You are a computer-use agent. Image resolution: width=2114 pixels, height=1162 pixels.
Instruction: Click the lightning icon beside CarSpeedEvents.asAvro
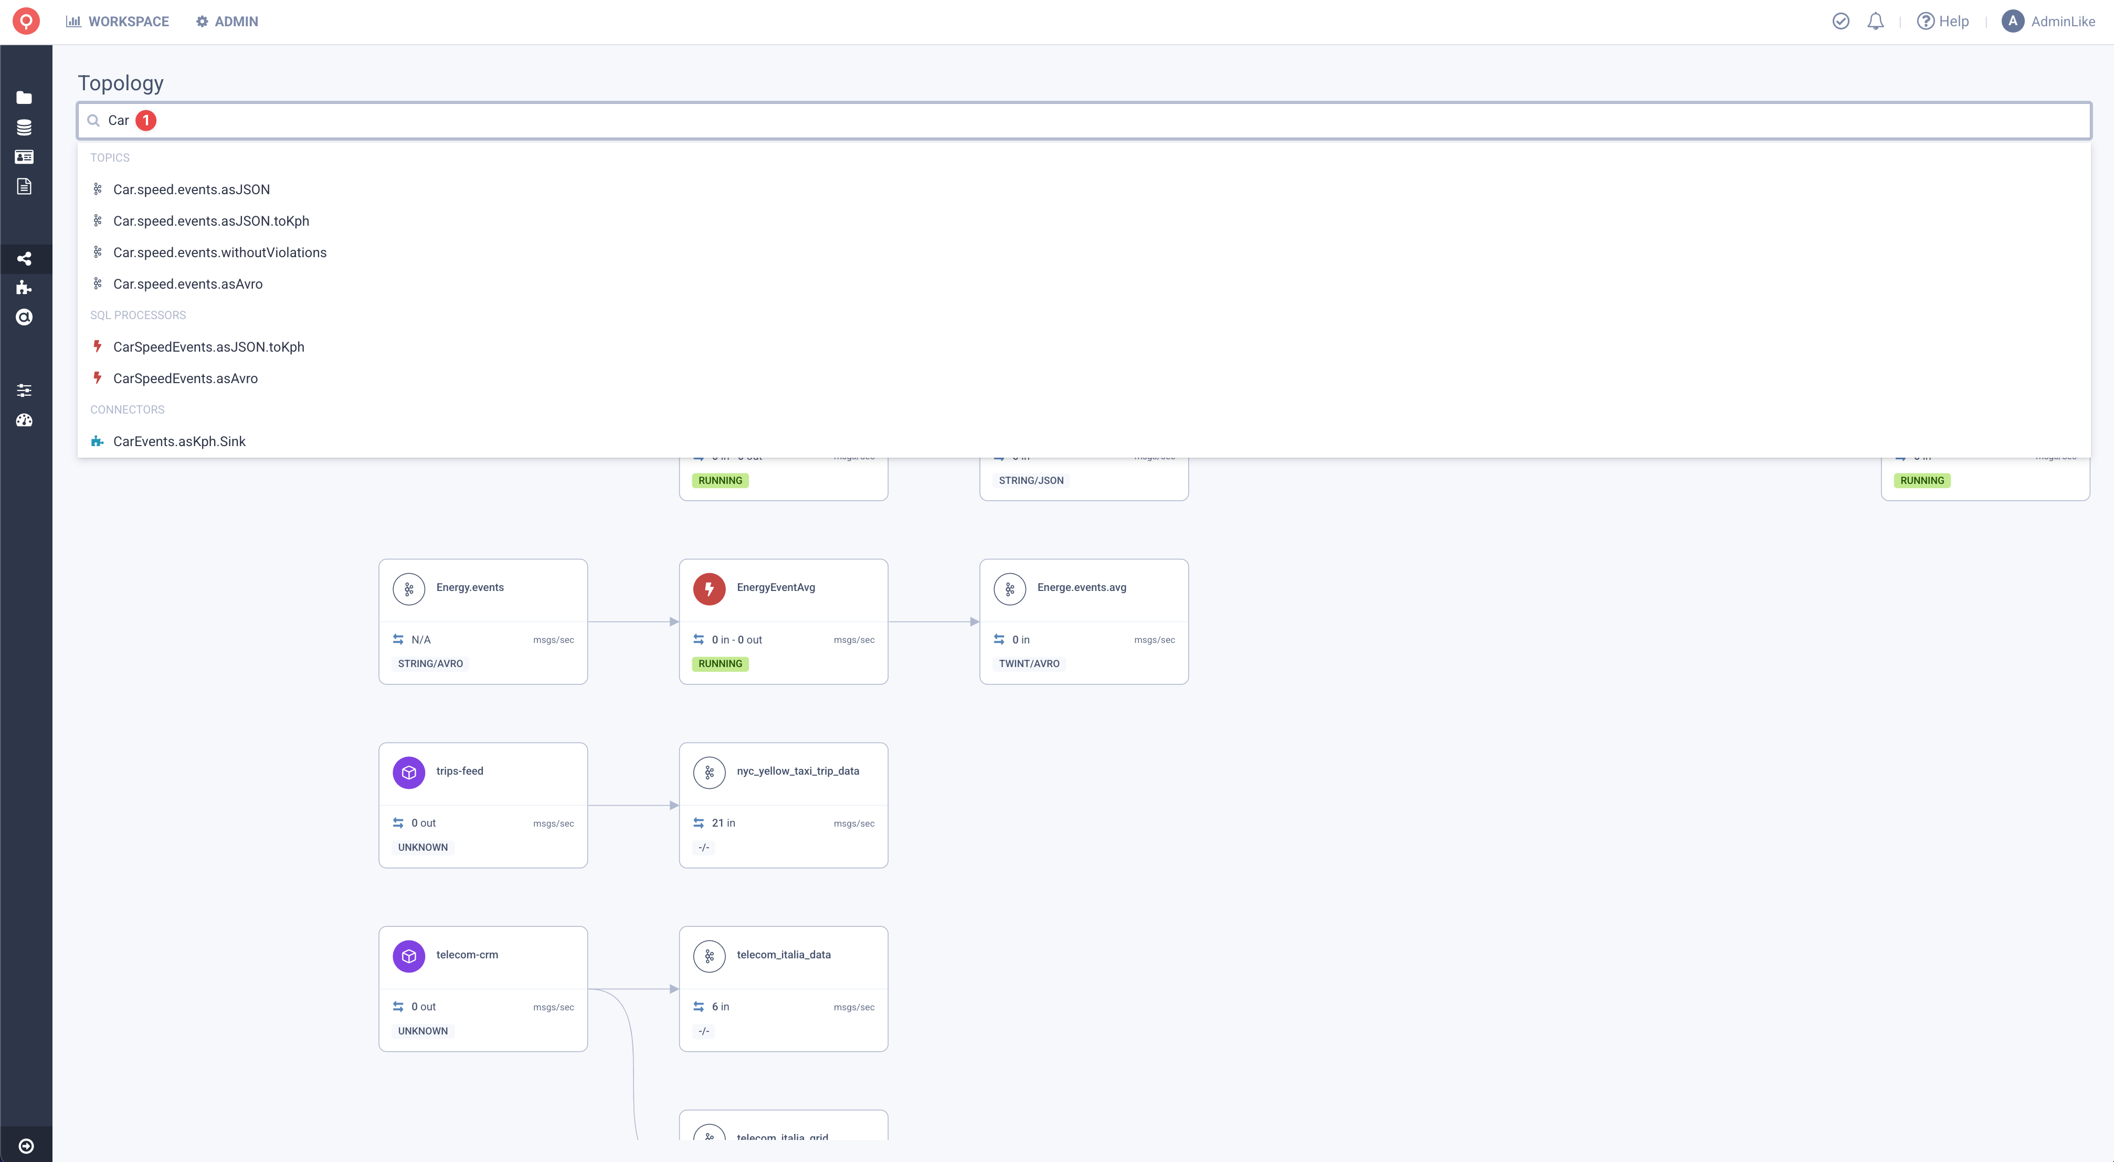pyautogui.click(x=98, y=377)
